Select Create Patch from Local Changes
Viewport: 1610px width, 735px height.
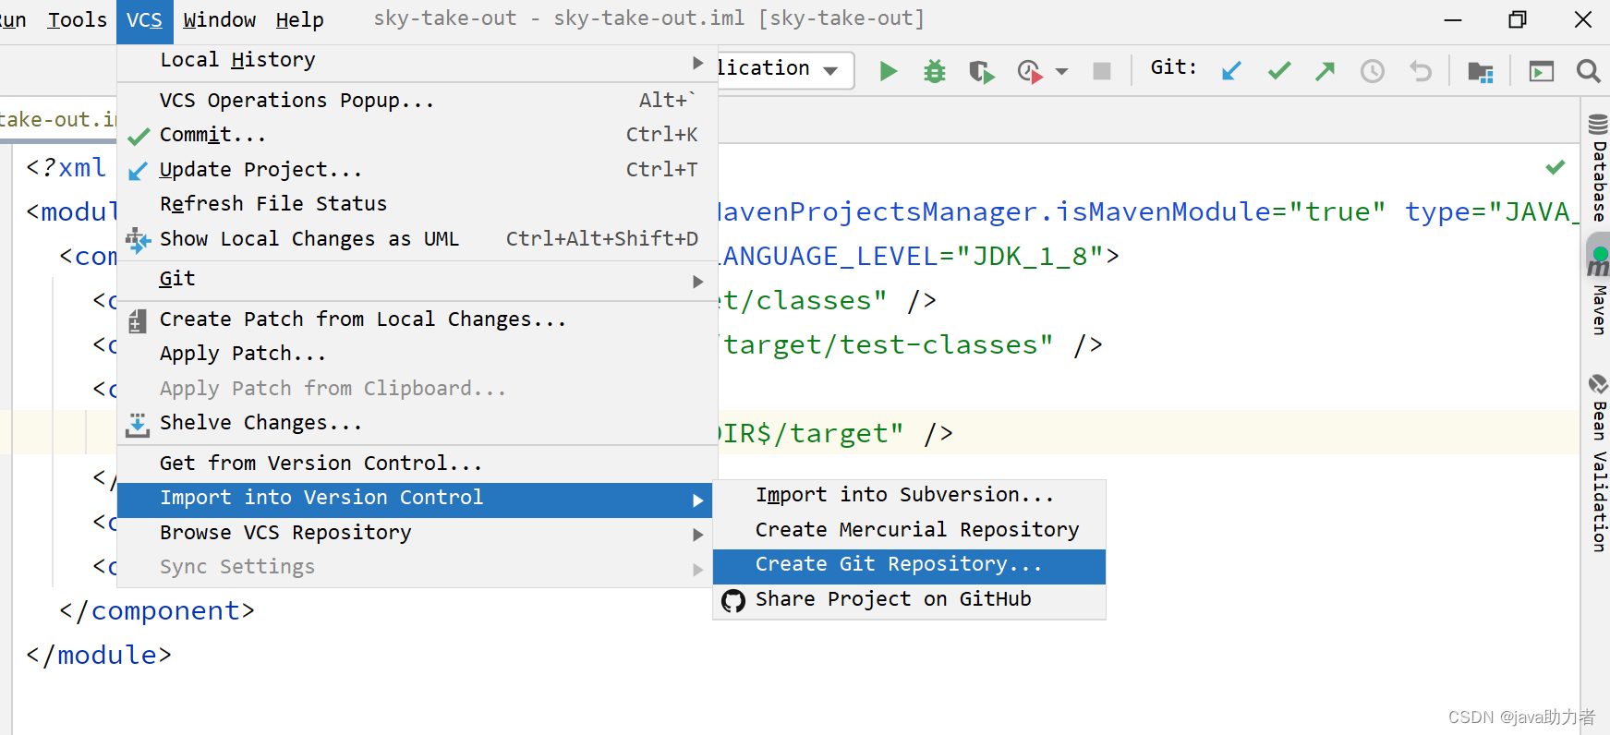coord(418,319)
